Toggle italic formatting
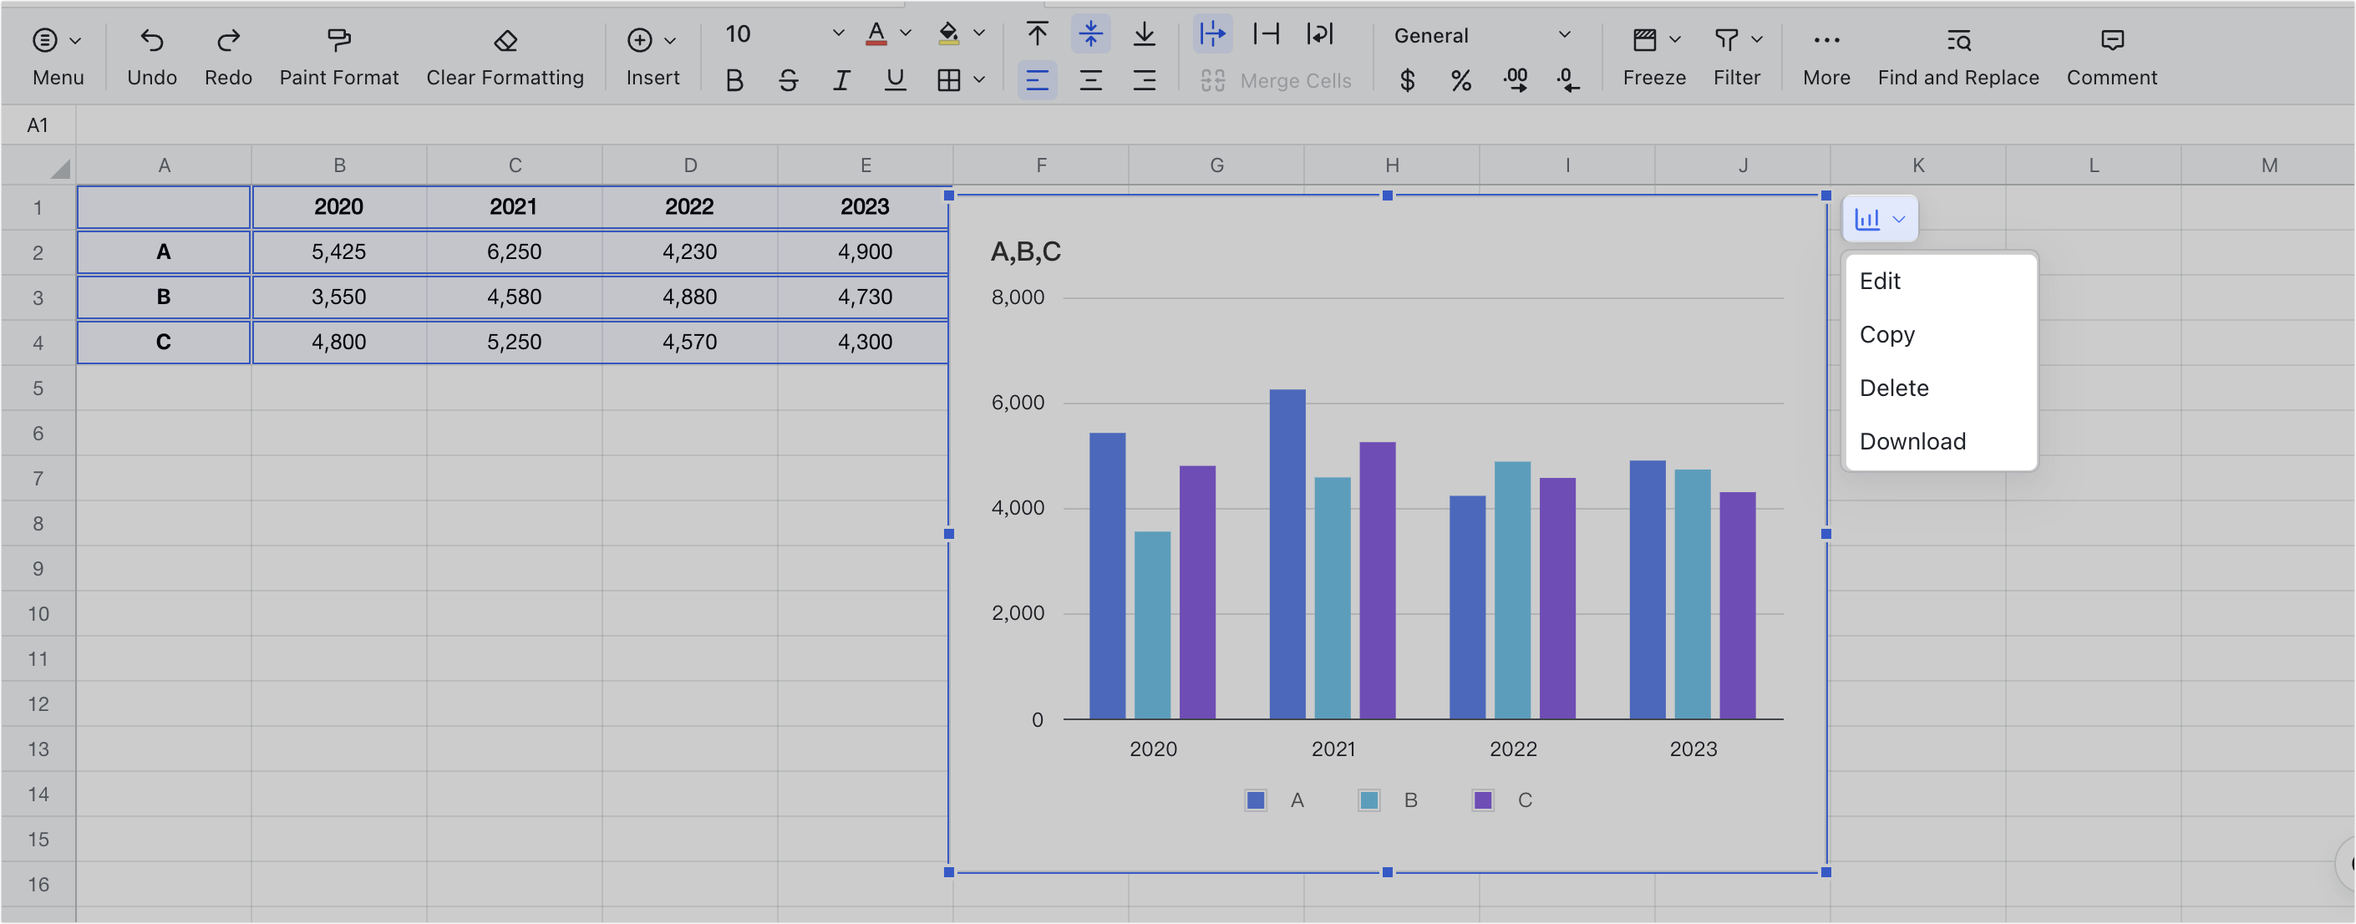Image resolution: width=2356 pixels, height=924 pixels. (x=841, y=80)
